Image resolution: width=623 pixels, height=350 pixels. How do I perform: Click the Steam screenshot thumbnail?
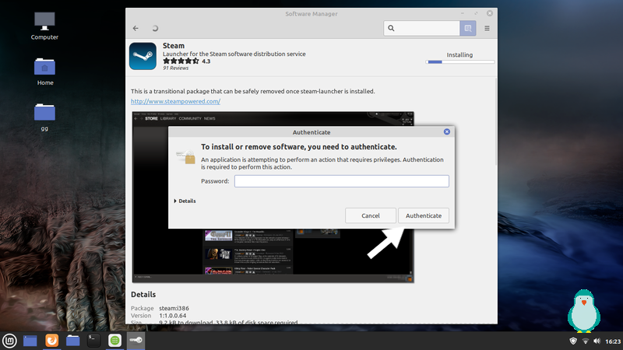point(273,254)
